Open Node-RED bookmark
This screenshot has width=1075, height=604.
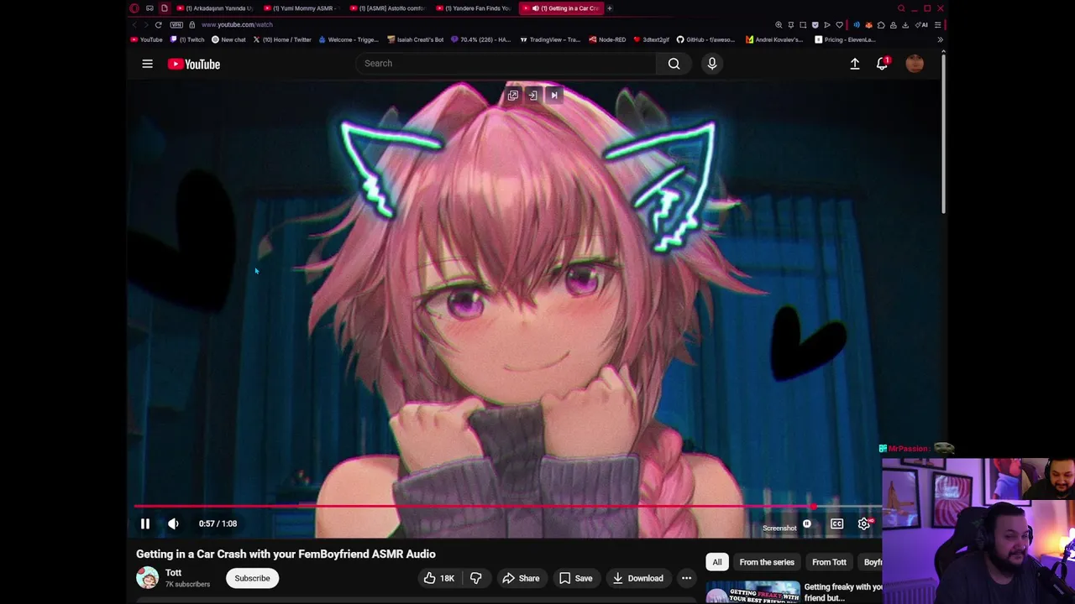(607, 39)
